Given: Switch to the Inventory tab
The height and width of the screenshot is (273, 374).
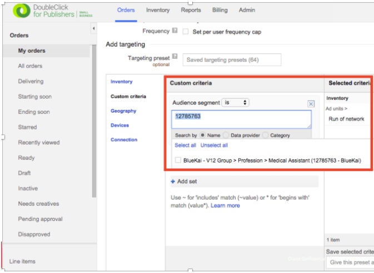Looking at the screenshot, I should [x=158, y=10].
